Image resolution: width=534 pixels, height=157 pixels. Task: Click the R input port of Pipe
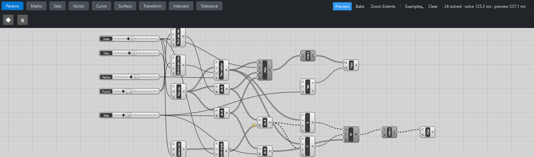tap(421, 134)
